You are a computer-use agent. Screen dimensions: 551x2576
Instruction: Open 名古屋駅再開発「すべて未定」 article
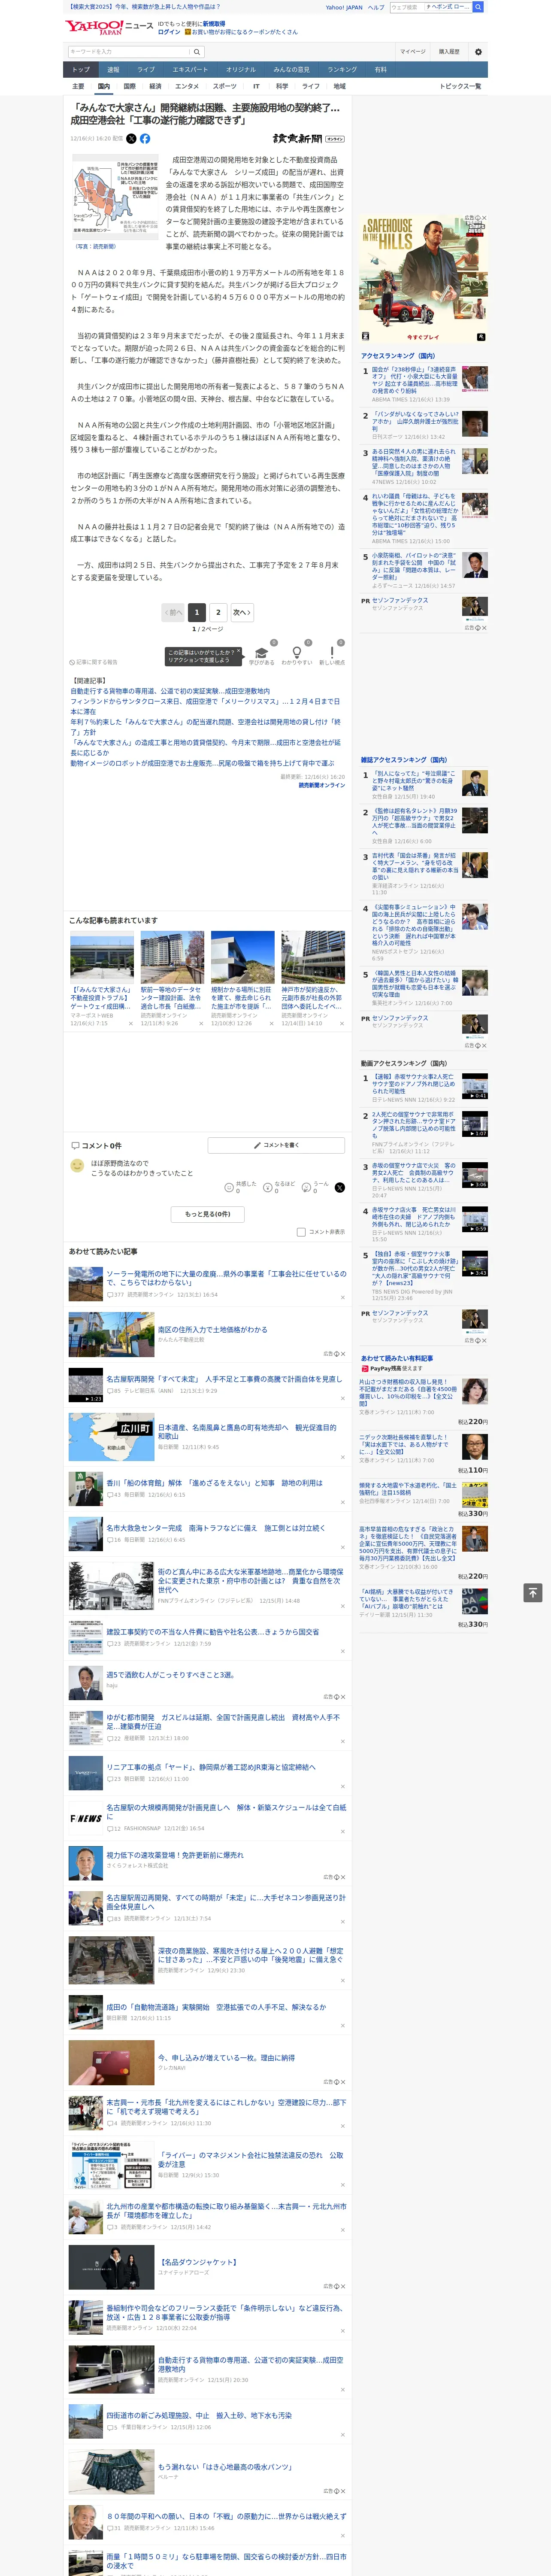click(224, 1379)
